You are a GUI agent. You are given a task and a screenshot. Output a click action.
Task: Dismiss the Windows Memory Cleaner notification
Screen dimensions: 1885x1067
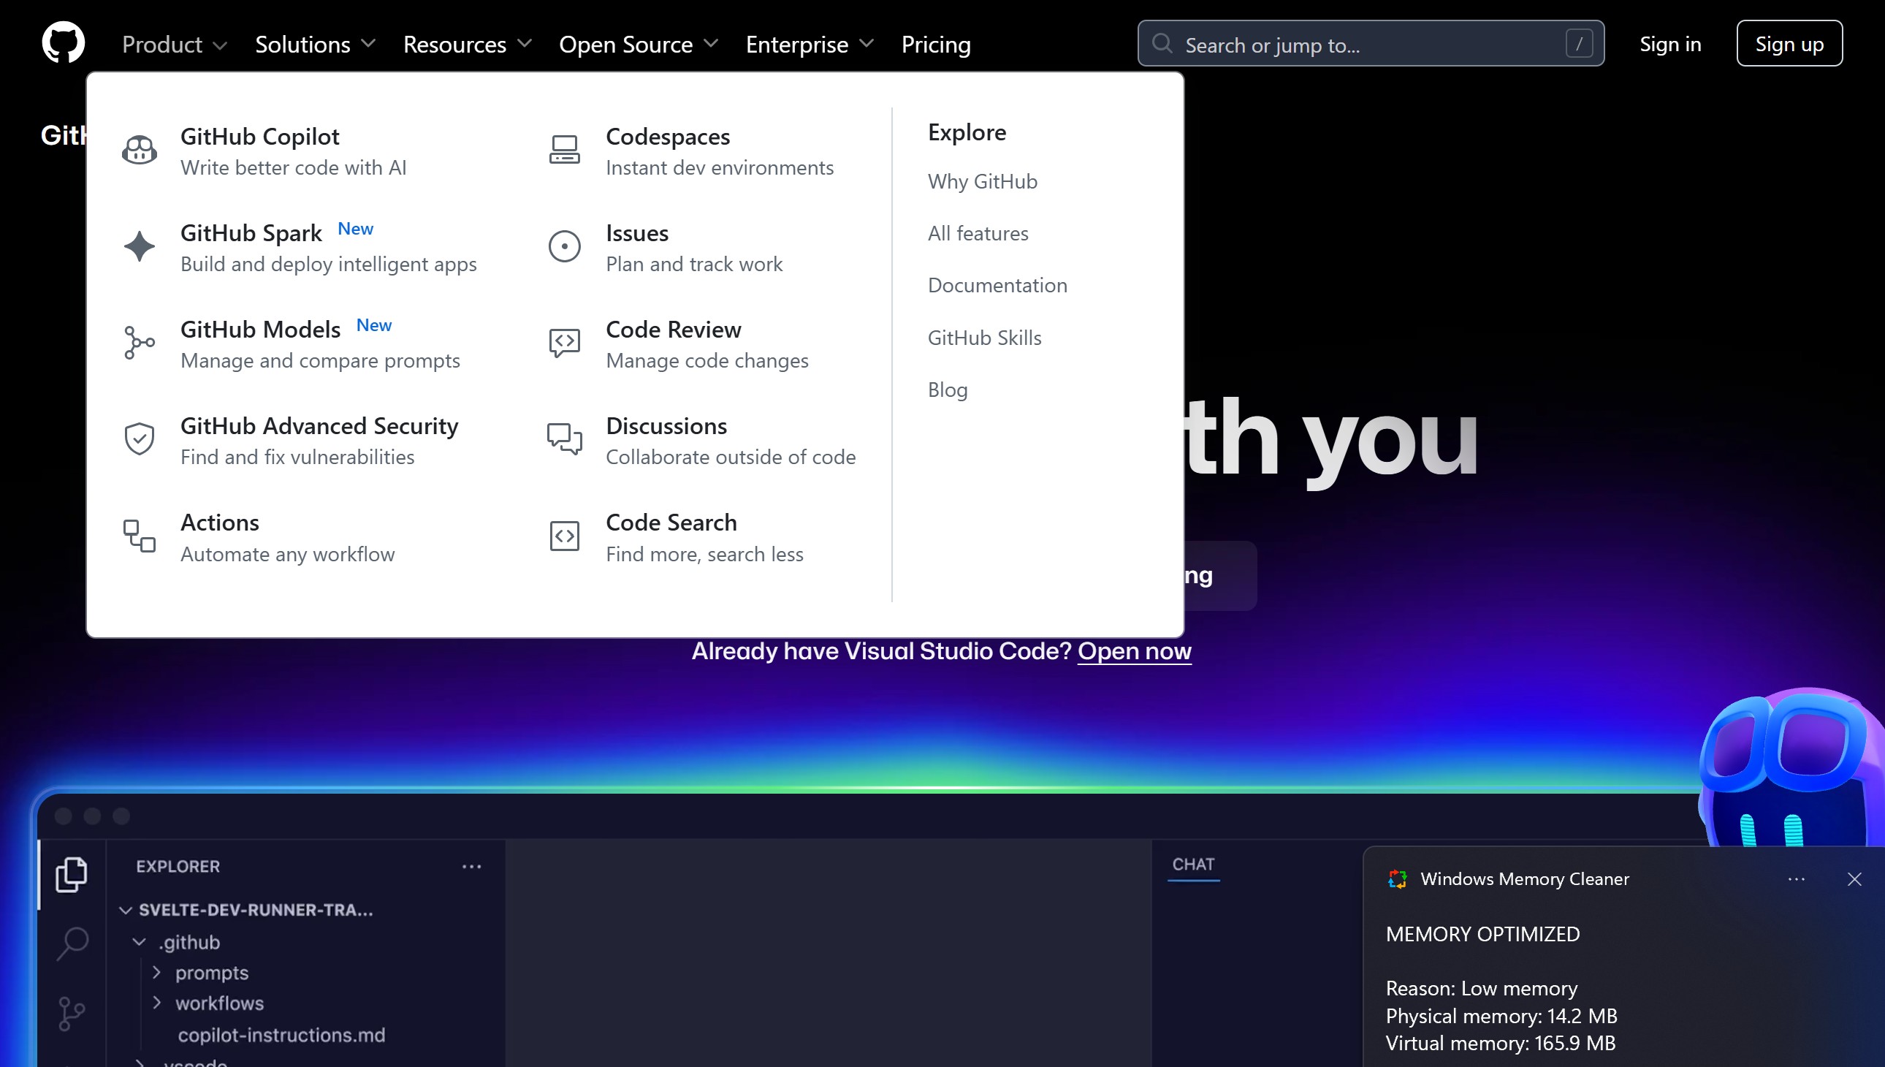1854,879
